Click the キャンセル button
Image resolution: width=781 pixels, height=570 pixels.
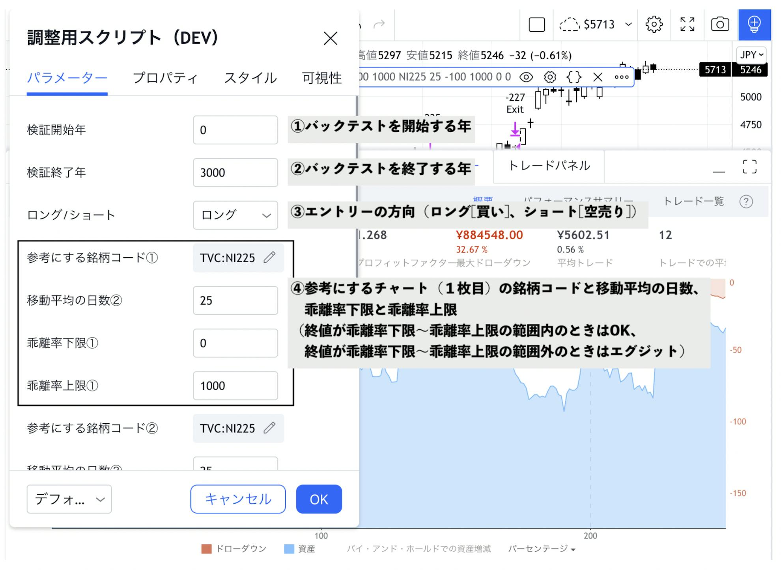click(x=238, y=499)
